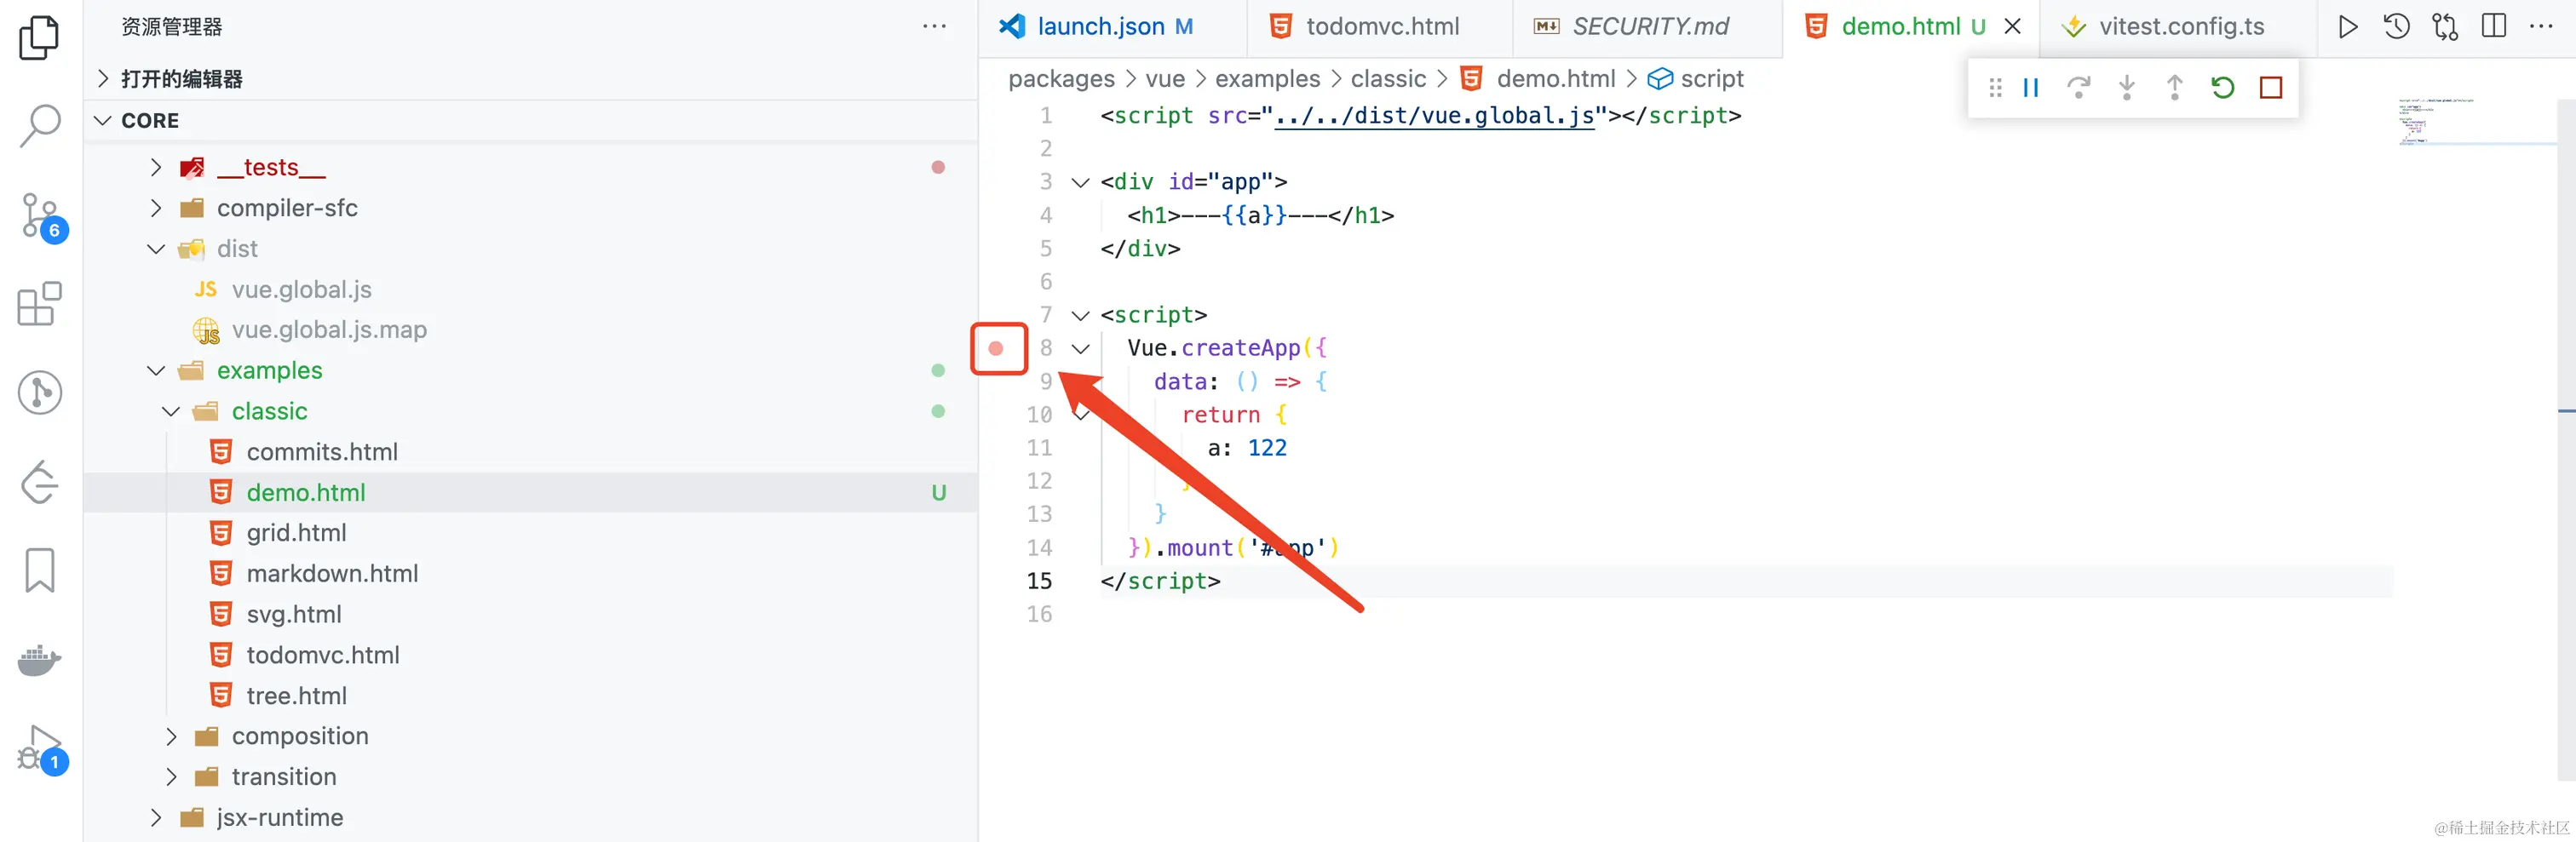Stop the debug session
The height and width of the screenshot is (842, 2576).
(2271, 88)
